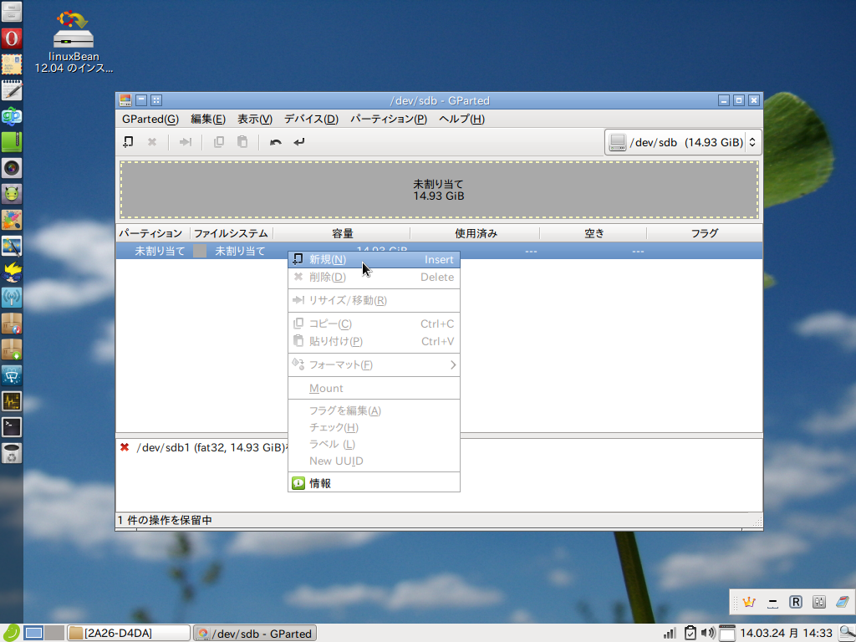Click the New partition toolbar icon
The image size is (856, 642).
pyautogui.click(x=128, y=142)
